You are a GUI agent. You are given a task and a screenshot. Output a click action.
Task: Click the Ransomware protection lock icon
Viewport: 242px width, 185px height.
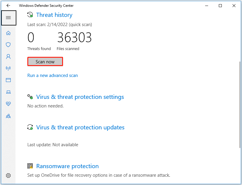[30, 166]
